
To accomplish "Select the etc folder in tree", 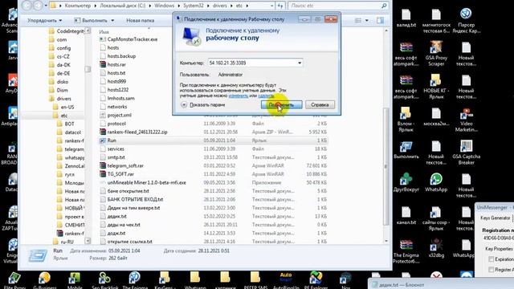I will pos(64,116).
